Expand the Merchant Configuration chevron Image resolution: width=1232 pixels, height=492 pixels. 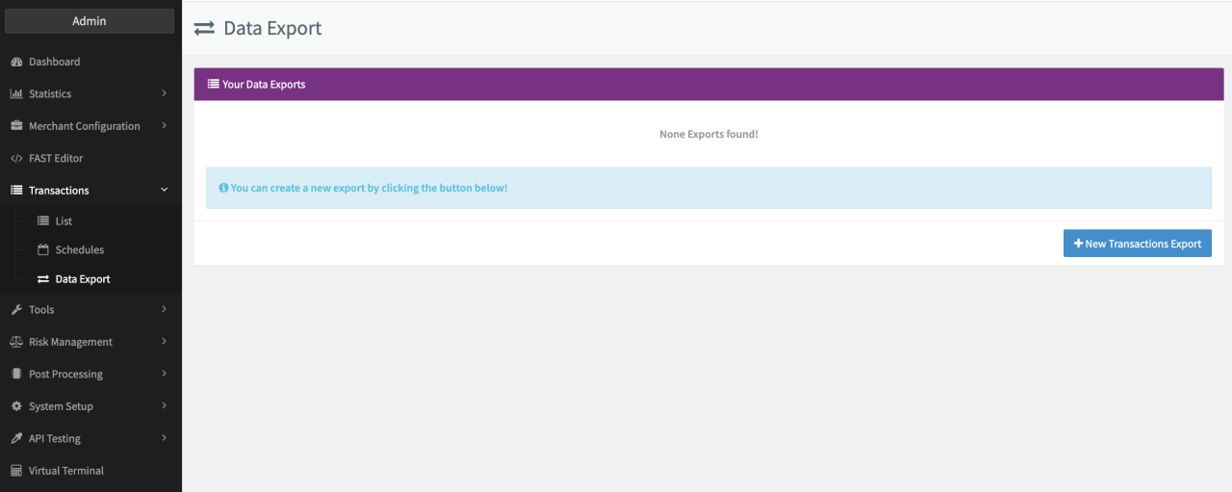[164, 126]
